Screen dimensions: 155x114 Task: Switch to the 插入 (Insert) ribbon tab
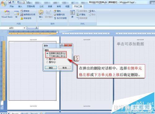tap(20, 7)
